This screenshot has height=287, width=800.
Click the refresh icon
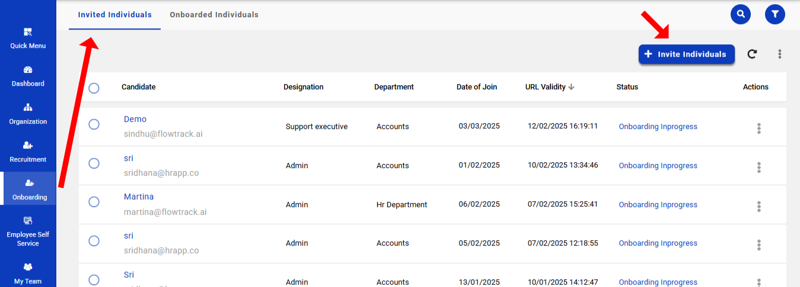[x=752, y=54]
